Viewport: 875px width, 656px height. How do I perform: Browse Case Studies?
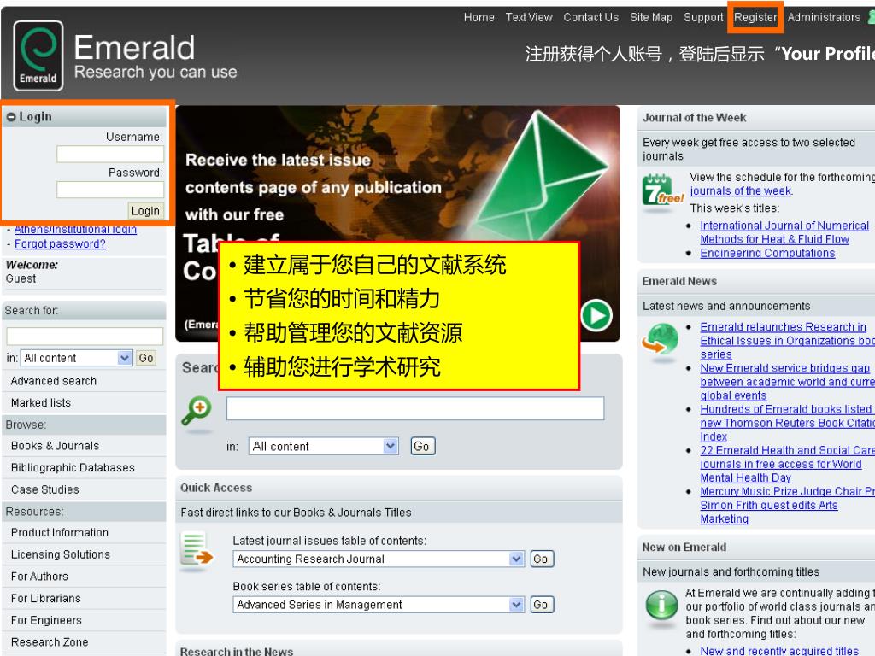click(44, 489)
